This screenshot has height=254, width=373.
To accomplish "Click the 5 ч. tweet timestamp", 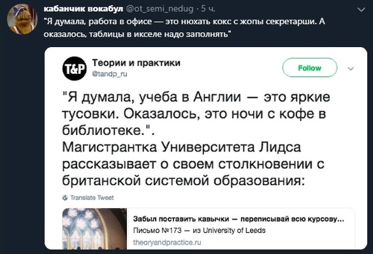I will click(x=208, y=9).
